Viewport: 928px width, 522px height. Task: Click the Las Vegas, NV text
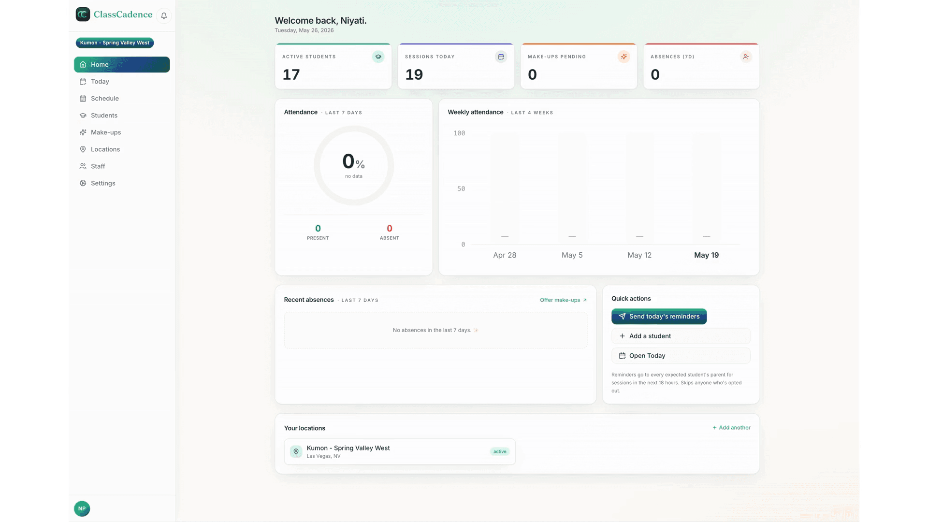(x=323, y=456)
